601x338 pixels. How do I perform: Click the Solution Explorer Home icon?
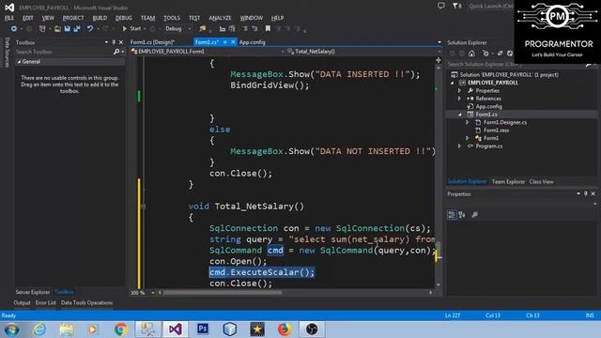point(471,54)
